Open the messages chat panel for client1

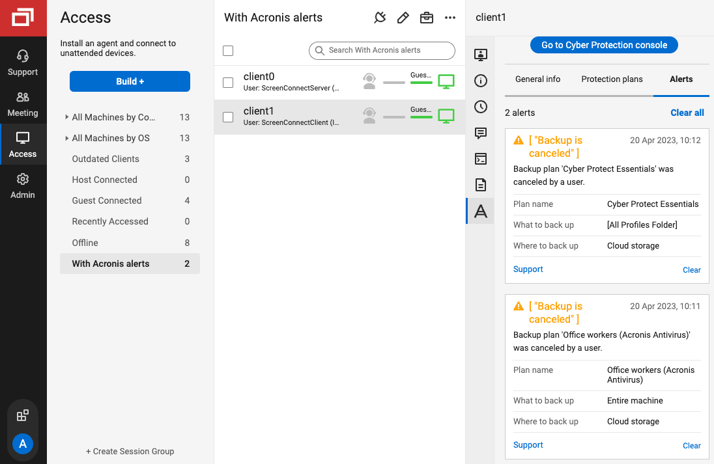point(480,132)
